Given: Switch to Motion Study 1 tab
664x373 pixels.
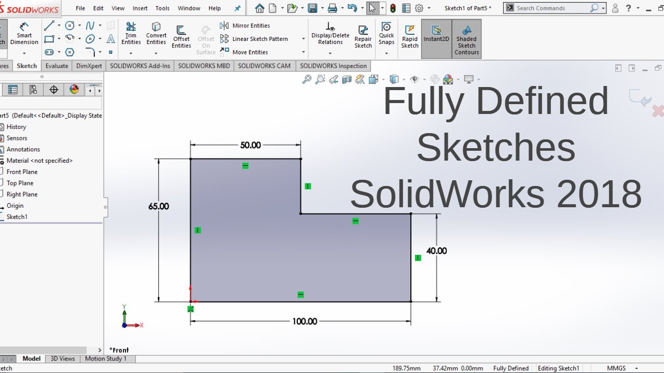Looking at the screenshot, I should pos(105,358).
